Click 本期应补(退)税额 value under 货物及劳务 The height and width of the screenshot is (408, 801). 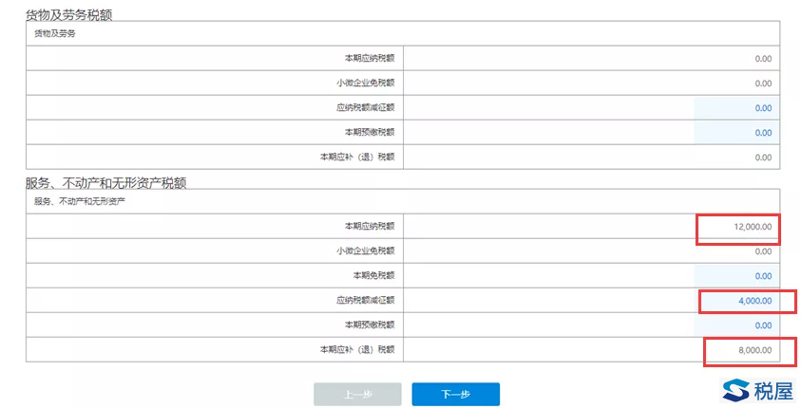pos(763,158)
